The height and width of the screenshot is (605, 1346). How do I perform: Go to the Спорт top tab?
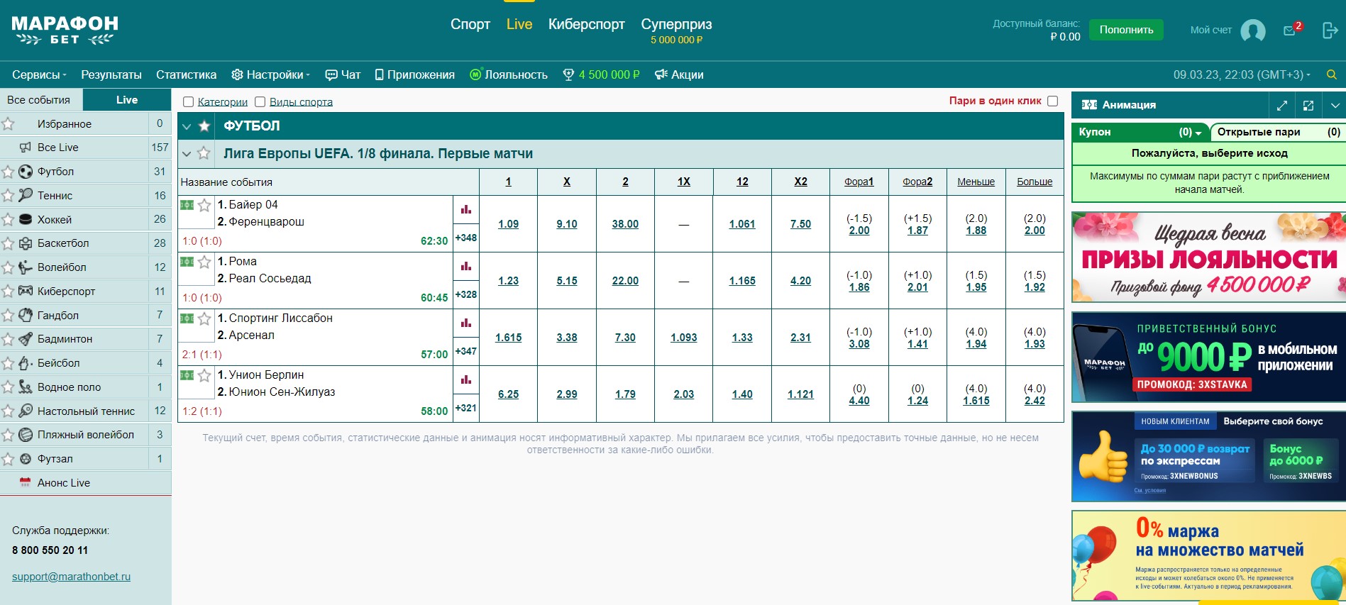tap(470, 24)
